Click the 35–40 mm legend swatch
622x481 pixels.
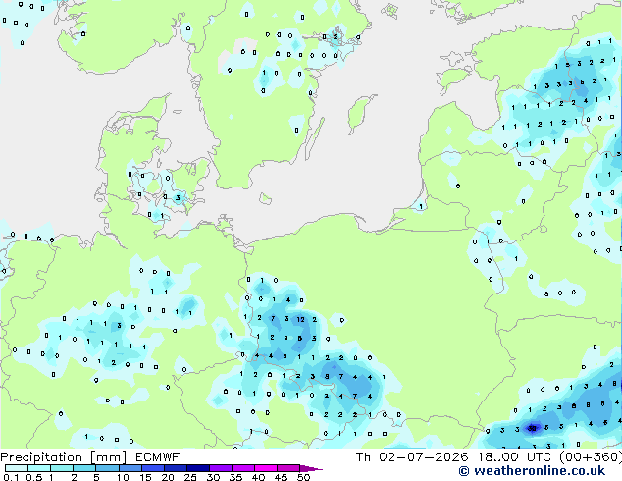(x=243, y=468)
